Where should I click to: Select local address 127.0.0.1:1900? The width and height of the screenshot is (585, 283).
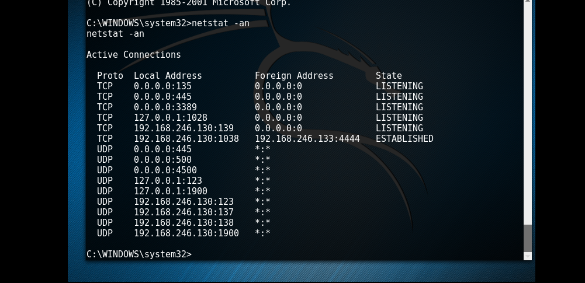(171, 191)
